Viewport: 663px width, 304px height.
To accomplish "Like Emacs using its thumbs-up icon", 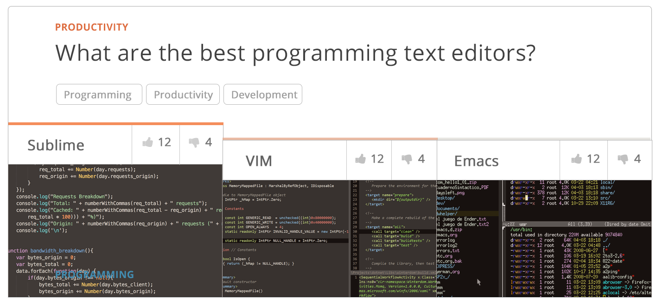I will pyautogui.click(x=576, y=159).
